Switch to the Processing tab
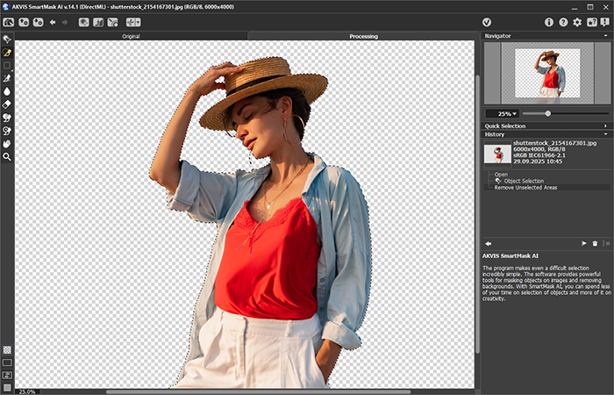614x395 pixels. (363, 36)
